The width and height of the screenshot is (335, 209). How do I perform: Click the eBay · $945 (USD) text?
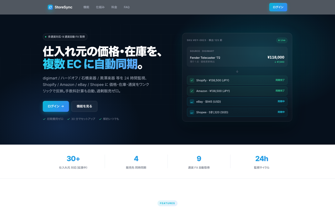pos(208,102)
